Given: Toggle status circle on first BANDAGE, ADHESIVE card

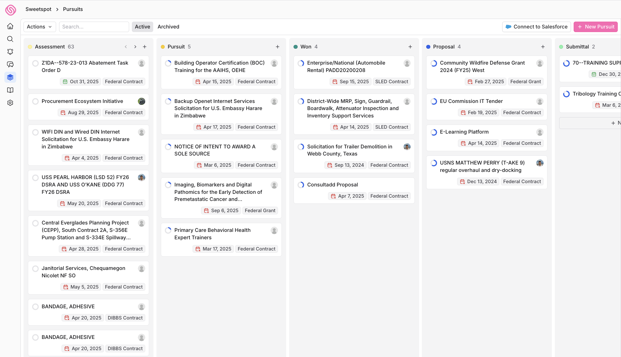Looking at the screenshot, I should (35, 307).
